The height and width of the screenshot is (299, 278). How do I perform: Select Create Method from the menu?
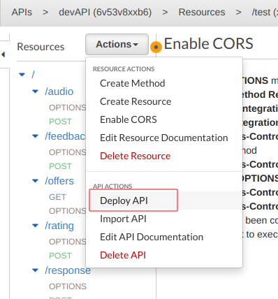click(133, 83)
